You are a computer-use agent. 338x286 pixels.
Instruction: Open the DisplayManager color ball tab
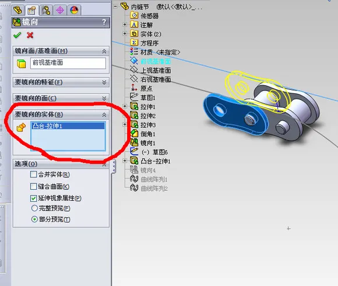[74, 10]
